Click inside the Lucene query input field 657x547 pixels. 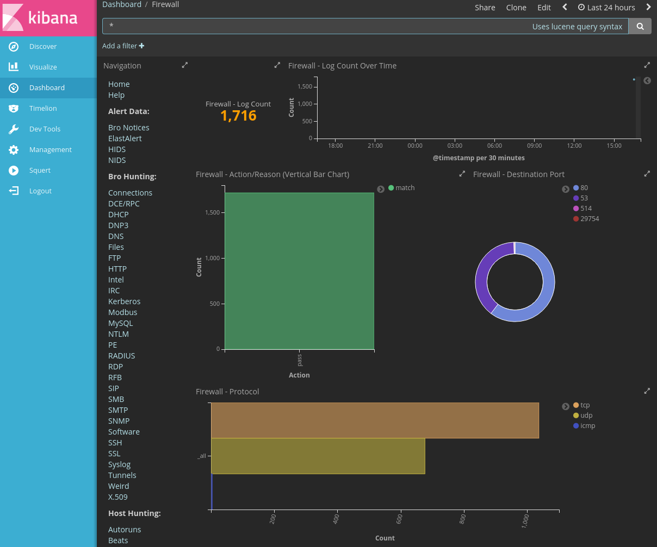coord(326,26)
